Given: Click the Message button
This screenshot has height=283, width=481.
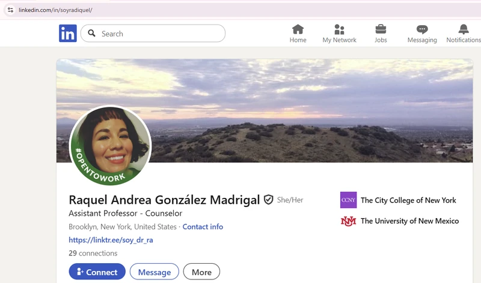Looking at the screenshot, I should 155,272.
